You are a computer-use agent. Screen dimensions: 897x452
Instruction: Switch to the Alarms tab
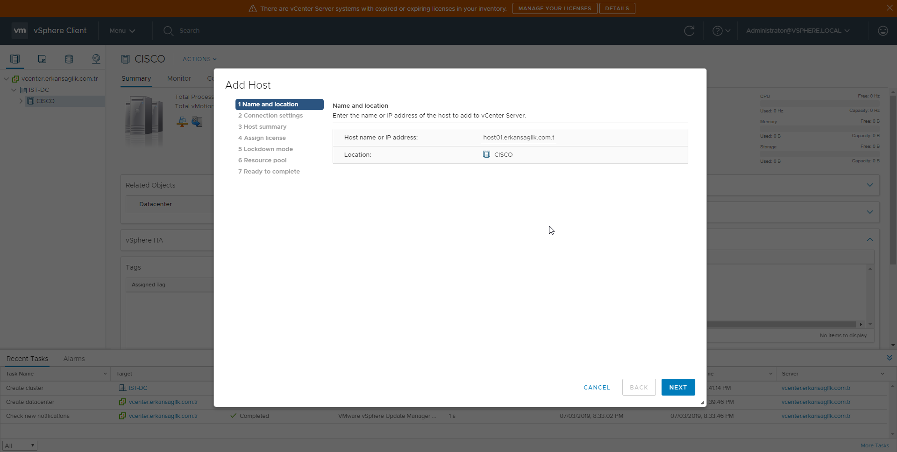tap(74, 359)
